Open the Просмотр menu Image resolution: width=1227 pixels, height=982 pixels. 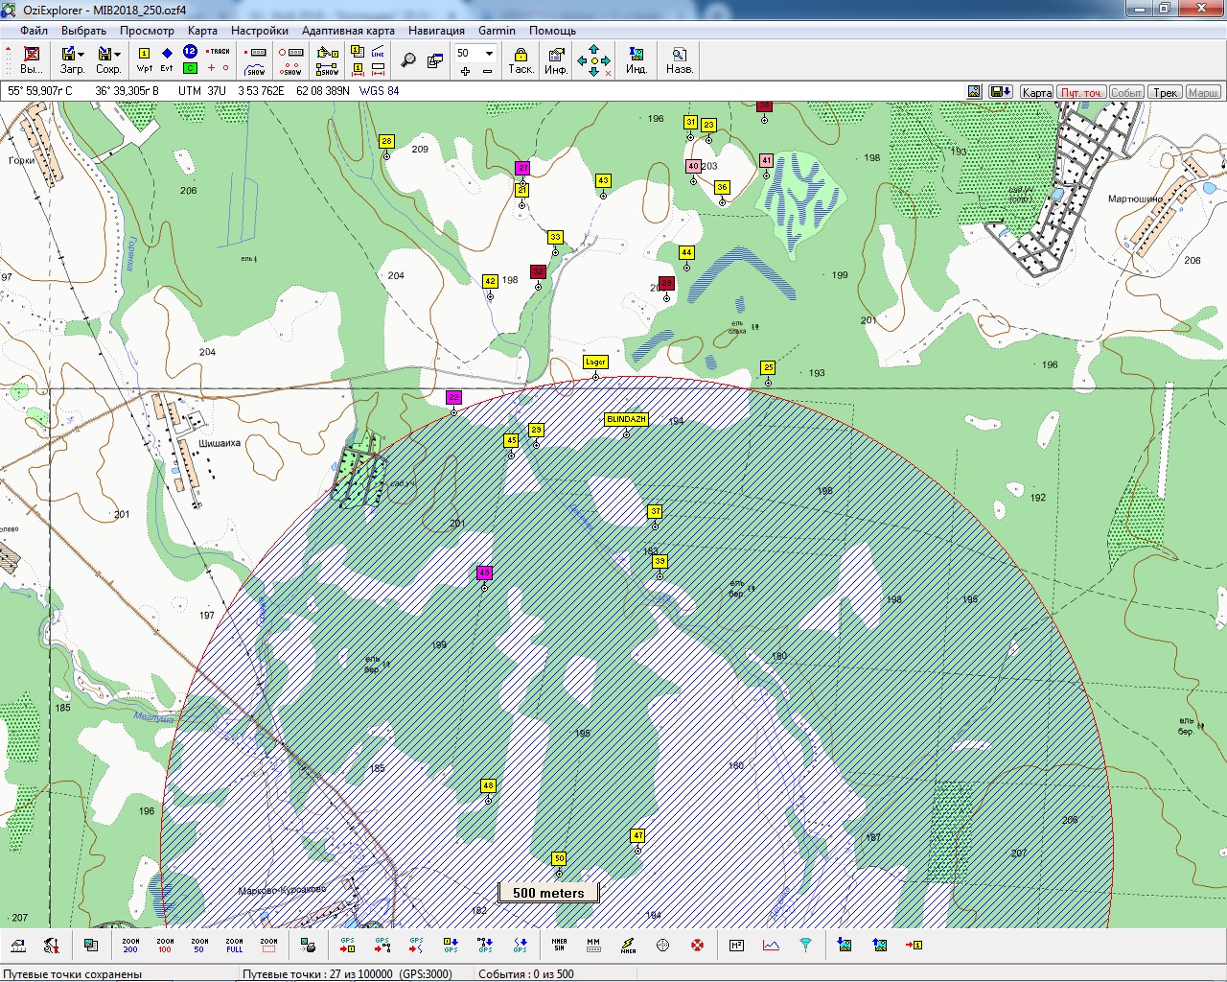(147, 31)
